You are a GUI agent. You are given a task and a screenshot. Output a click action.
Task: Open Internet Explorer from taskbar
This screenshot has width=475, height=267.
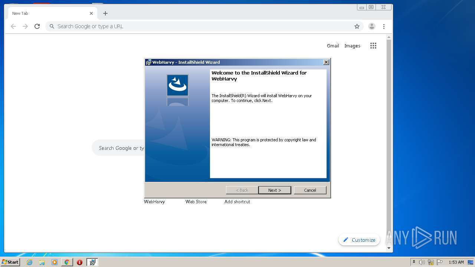(29, 262)
